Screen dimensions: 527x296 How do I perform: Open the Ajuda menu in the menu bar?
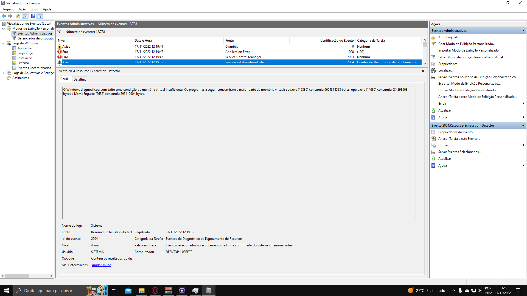pyautogui.click(x=47, y=9)
